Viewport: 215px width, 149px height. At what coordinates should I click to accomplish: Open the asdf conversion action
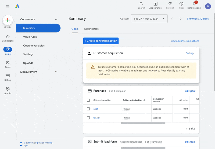pos(96,109)
